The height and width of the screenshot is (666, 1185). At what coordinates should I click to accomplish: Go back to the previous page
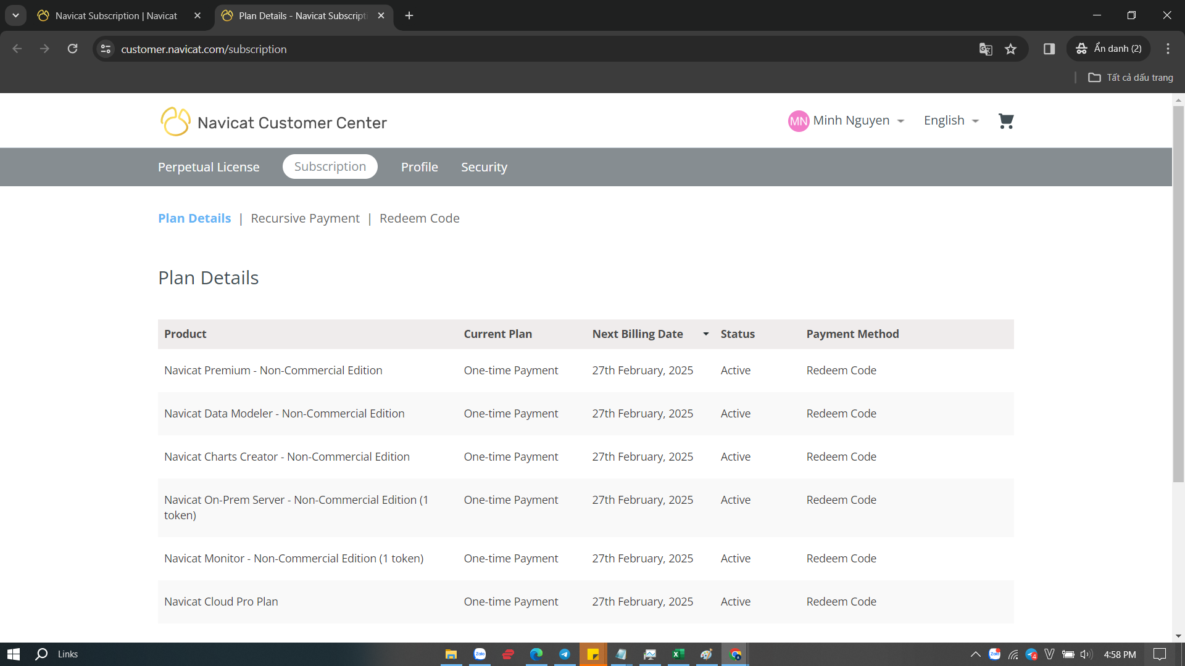(17, 49)
